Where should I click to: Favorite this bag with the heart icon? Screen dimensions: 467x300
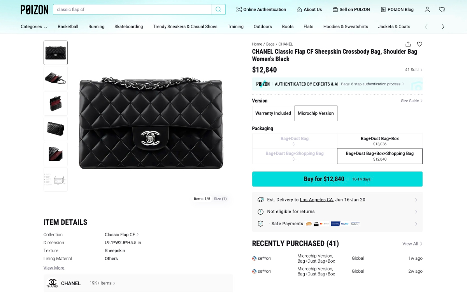[x=420, y=44]
